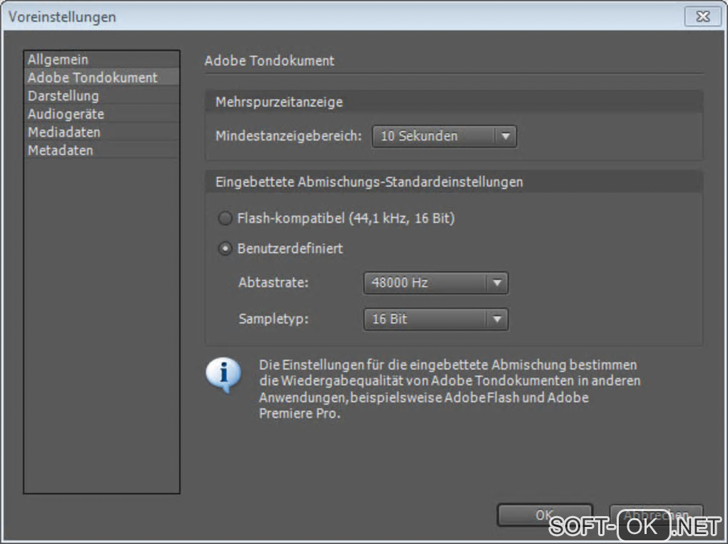Image resolution: width=728 pixels, height=544 pixels.
Task: Click the info text about Wiedergabequalität
Action: click(x=450, y=389)
